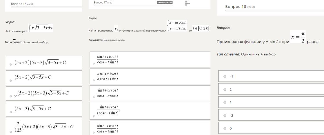The height and width of the screenshot is (135, 324).
Task: Choose derivative answer 'sin t − t cos t' fraction
Action: (94, 133)
